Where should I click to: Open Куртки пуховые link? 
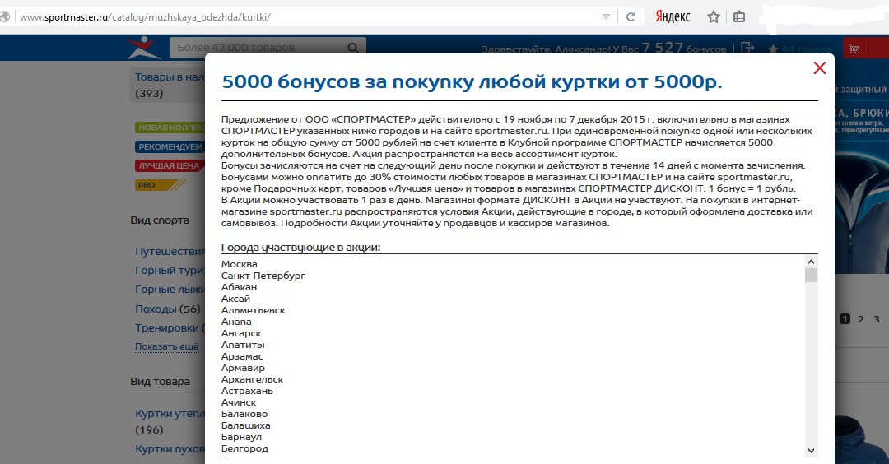pos(170,448)
